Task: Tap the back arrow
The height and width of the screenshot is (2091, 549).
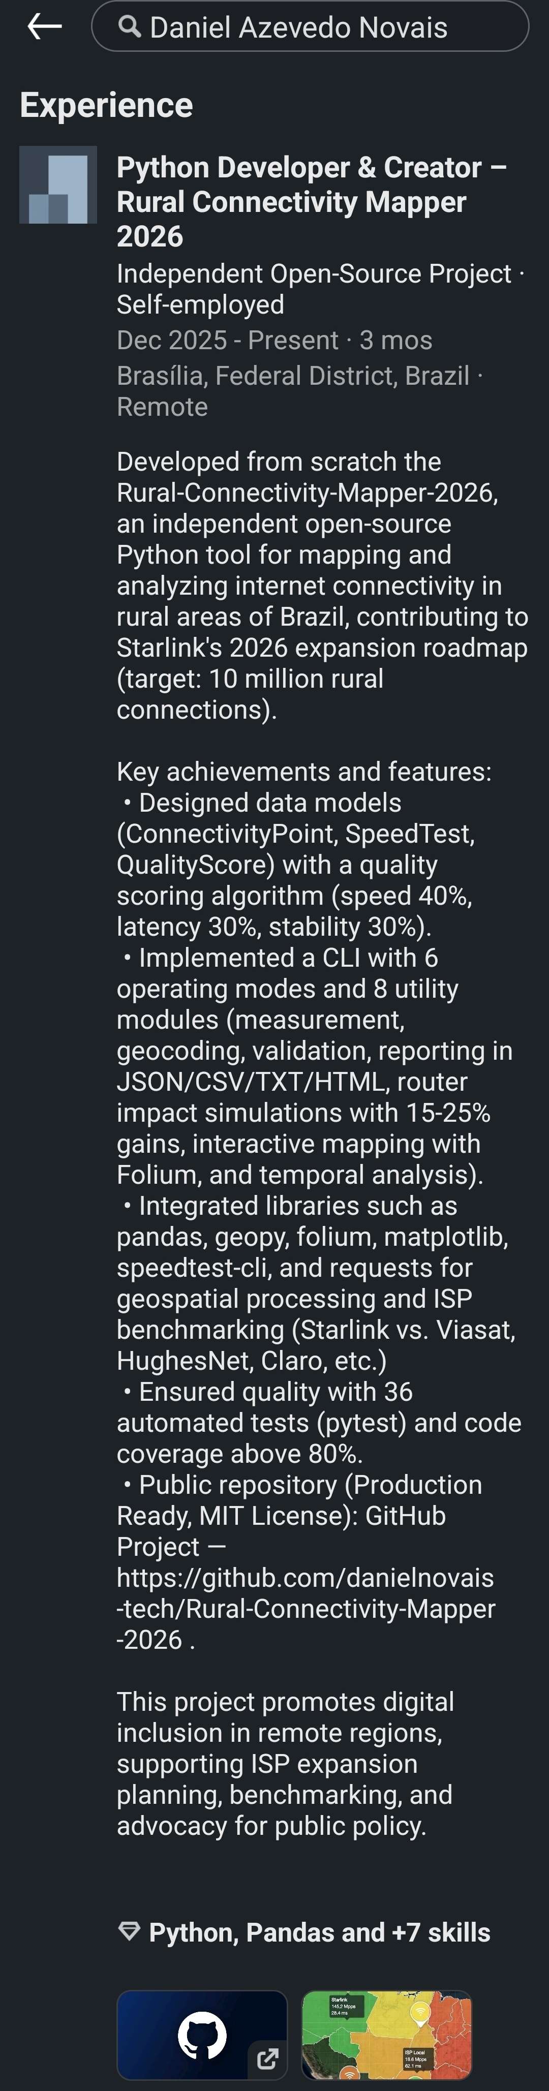Action: pyautogui.click(x=45, y=27)
